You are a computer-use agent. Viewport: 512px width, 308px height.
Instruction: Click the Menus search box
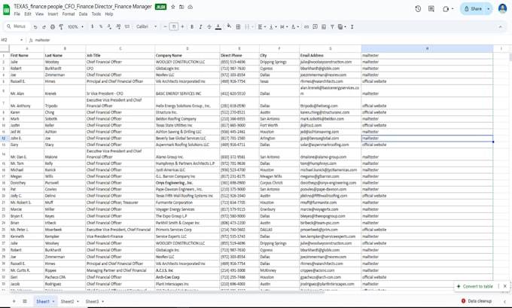(17, 26)
